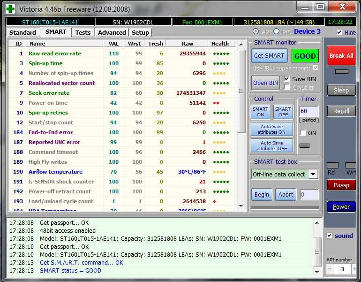Toggle the Crypt it checkbox
Viewport: 361px width, 282px height.
click(286, 87)
